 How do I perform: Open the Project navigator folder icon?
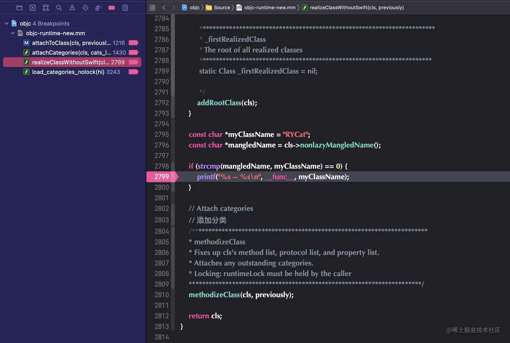19,7
